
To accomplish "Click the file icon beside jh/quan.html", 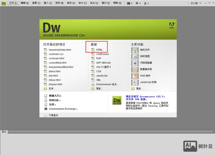I will (46, 84).
